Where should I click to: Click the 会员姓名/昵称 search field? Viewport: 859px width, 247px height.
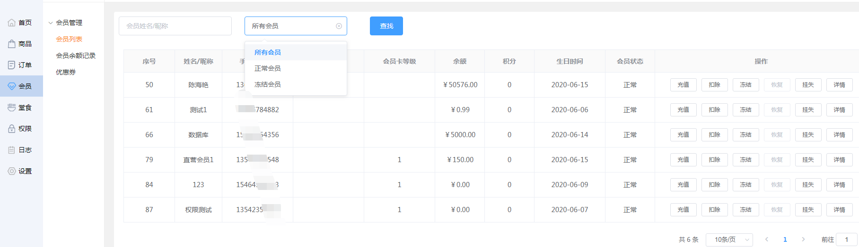click(175, 26)
